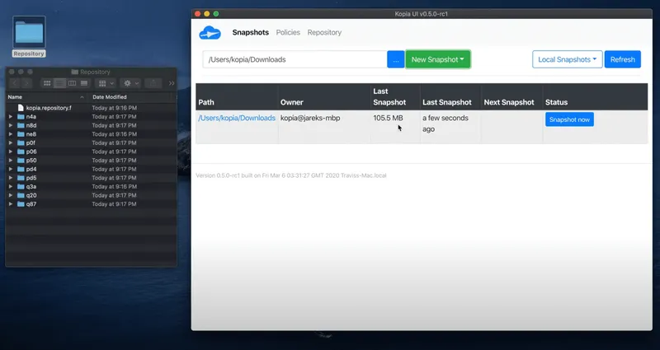This screenshot has height=350, width=660.
Task: Expand the q87 folder
Action: 11,204
